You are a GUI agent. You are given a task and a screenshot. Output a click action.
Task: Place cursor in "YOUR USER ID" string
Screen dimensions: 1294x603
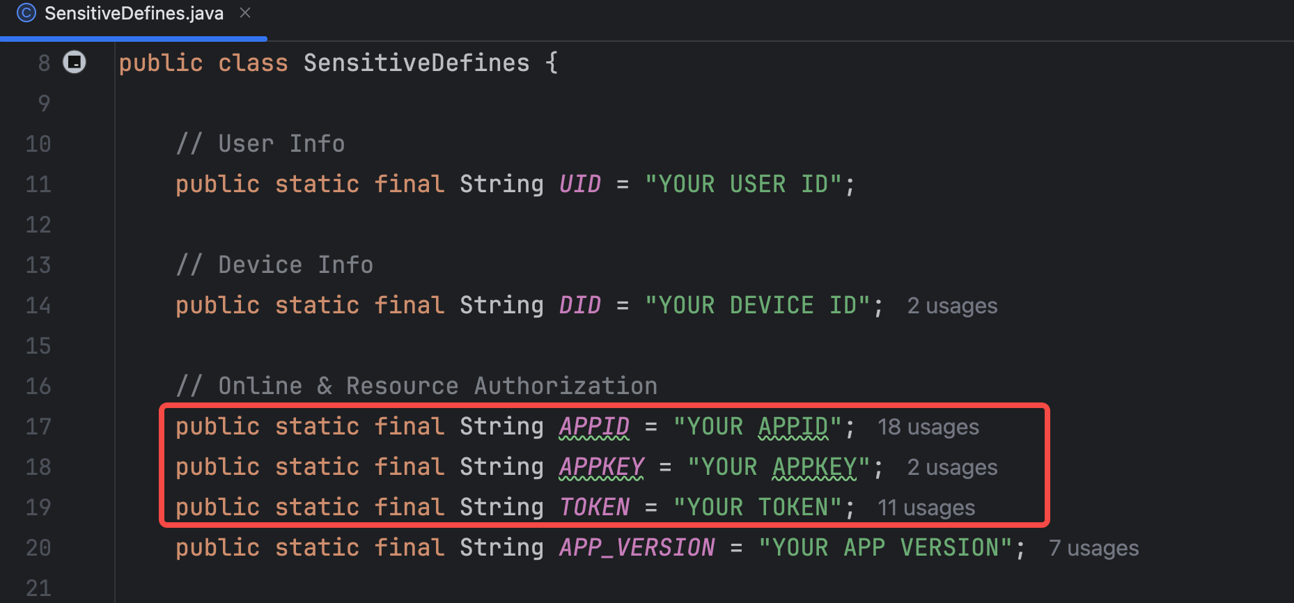tap(742, 184)
